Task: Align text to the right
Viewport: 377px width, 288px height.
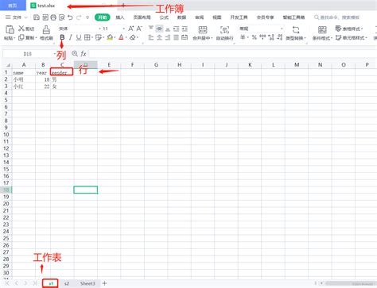Action: (x=168, y=37)
